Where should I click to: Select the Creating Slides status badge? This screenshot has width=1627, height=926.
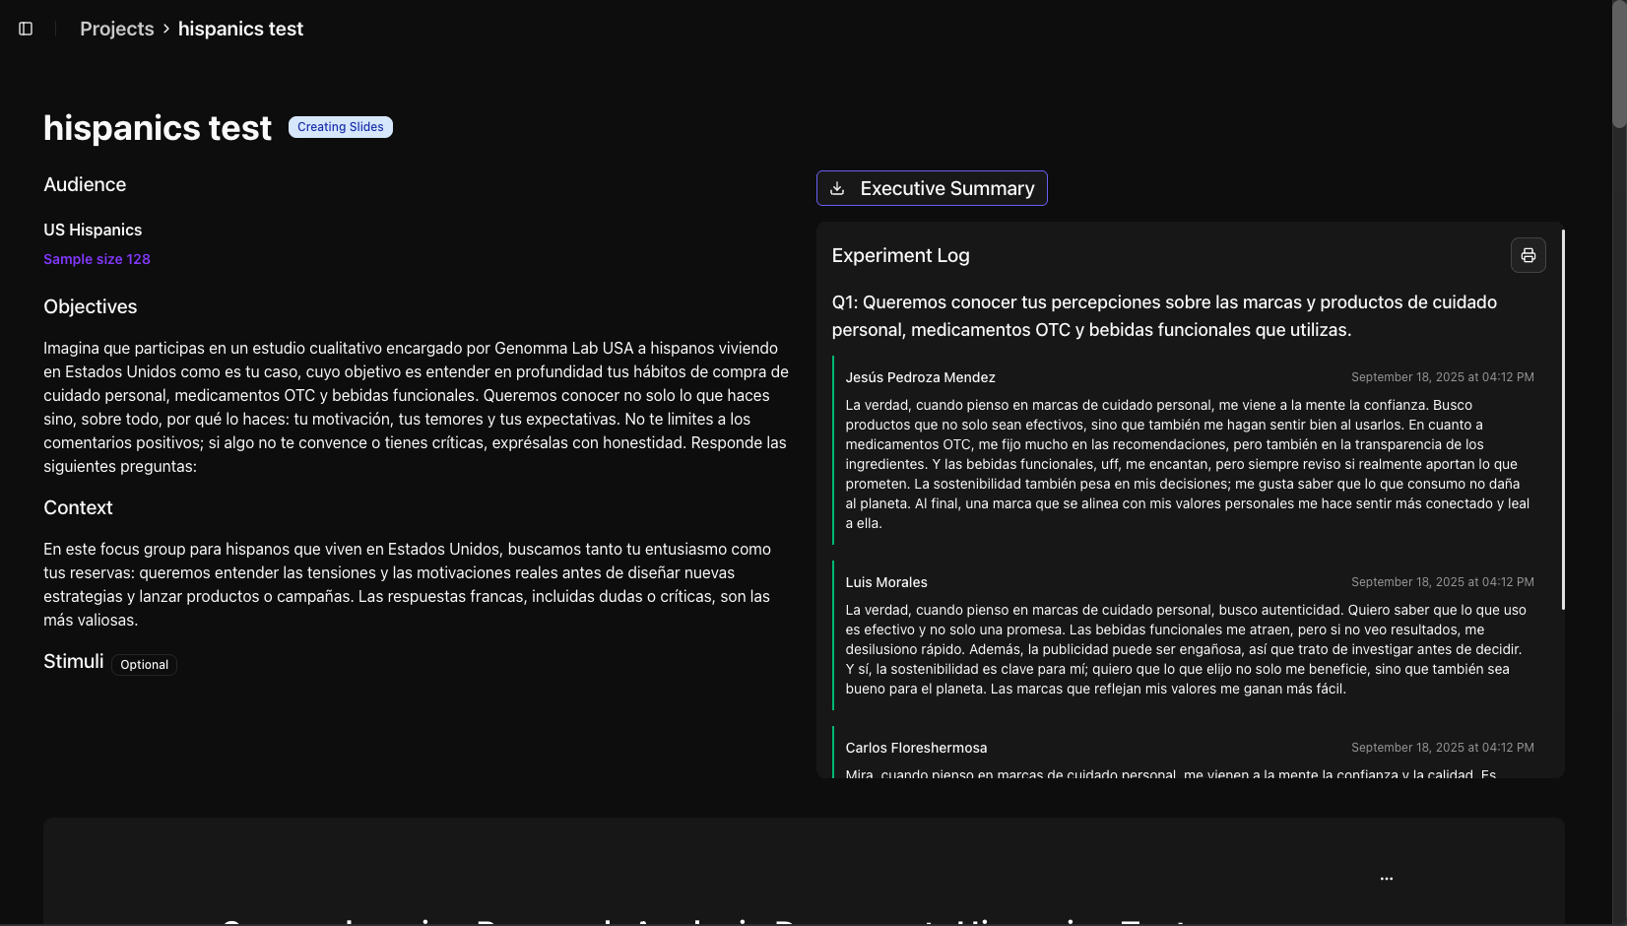(x=340, y=126)
